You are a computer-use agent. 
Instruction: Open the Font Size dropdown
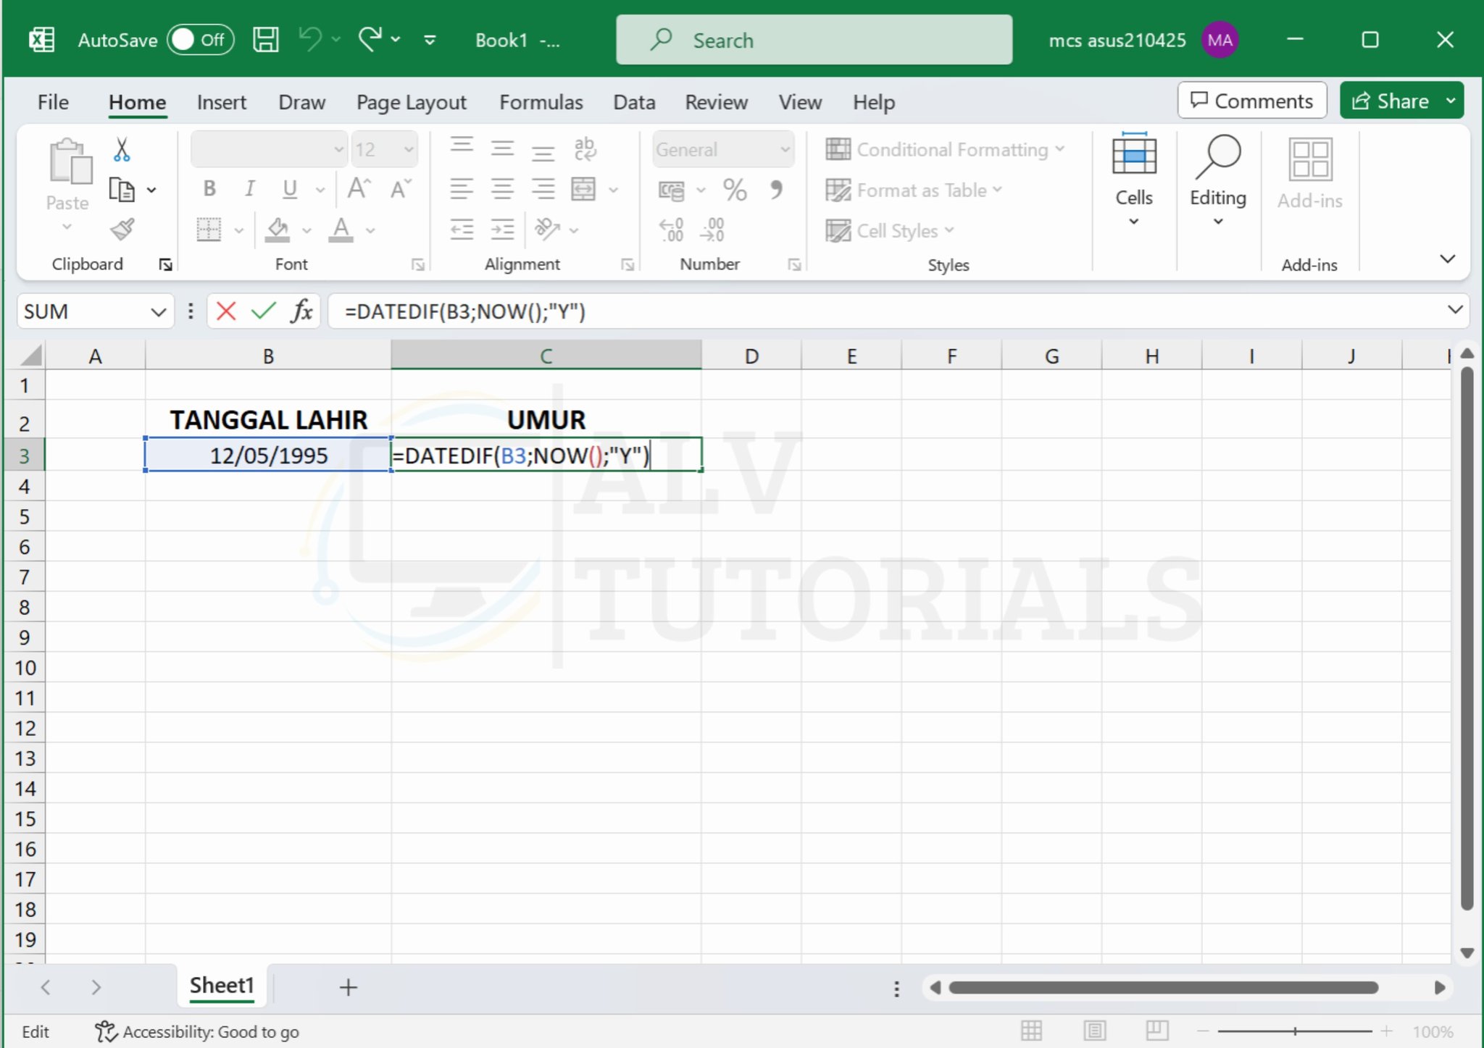[x=408, y=149]
